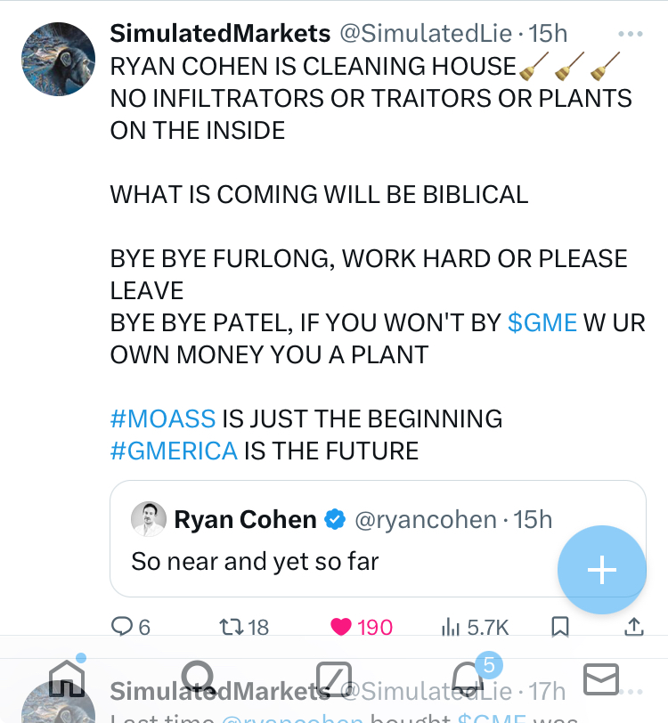View analytics showing 5.7K views
The width and height of the screenshot is (668, 723).
[451, 627]
